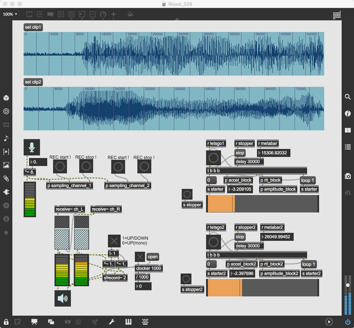Toggle the audio power button
The image size is (354, 328).
point(348,321)
